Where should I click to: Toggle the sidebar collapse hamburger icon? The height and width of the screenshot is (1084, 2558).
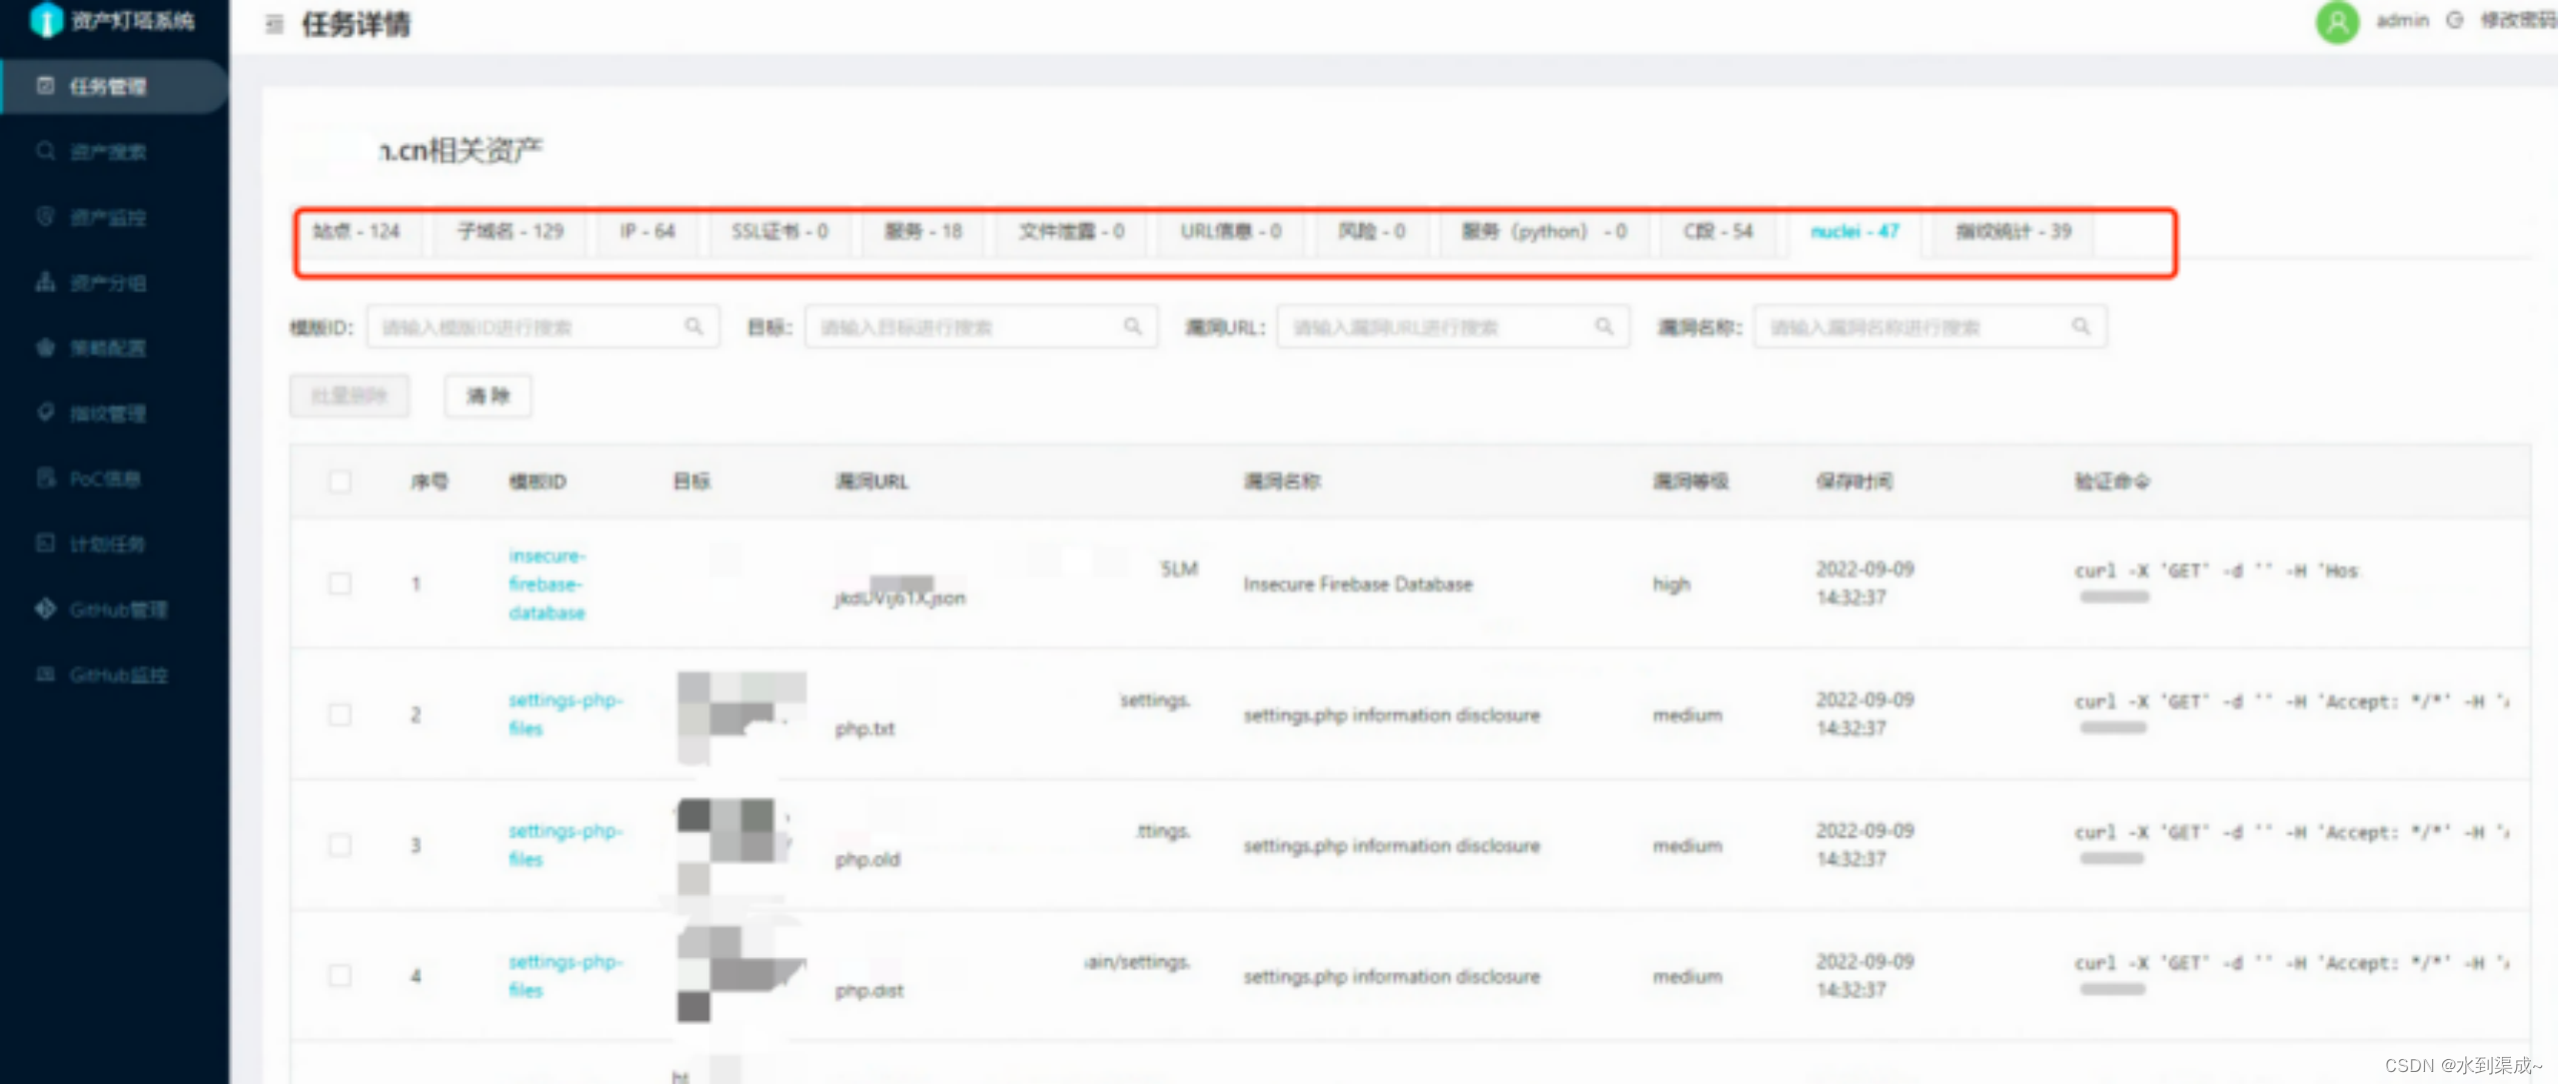(274, 24)
